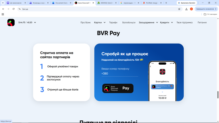Viewport: 219px width, 123px height.
Task: Close the 0004582: [bvr] tab
Action: click(116, 3)
